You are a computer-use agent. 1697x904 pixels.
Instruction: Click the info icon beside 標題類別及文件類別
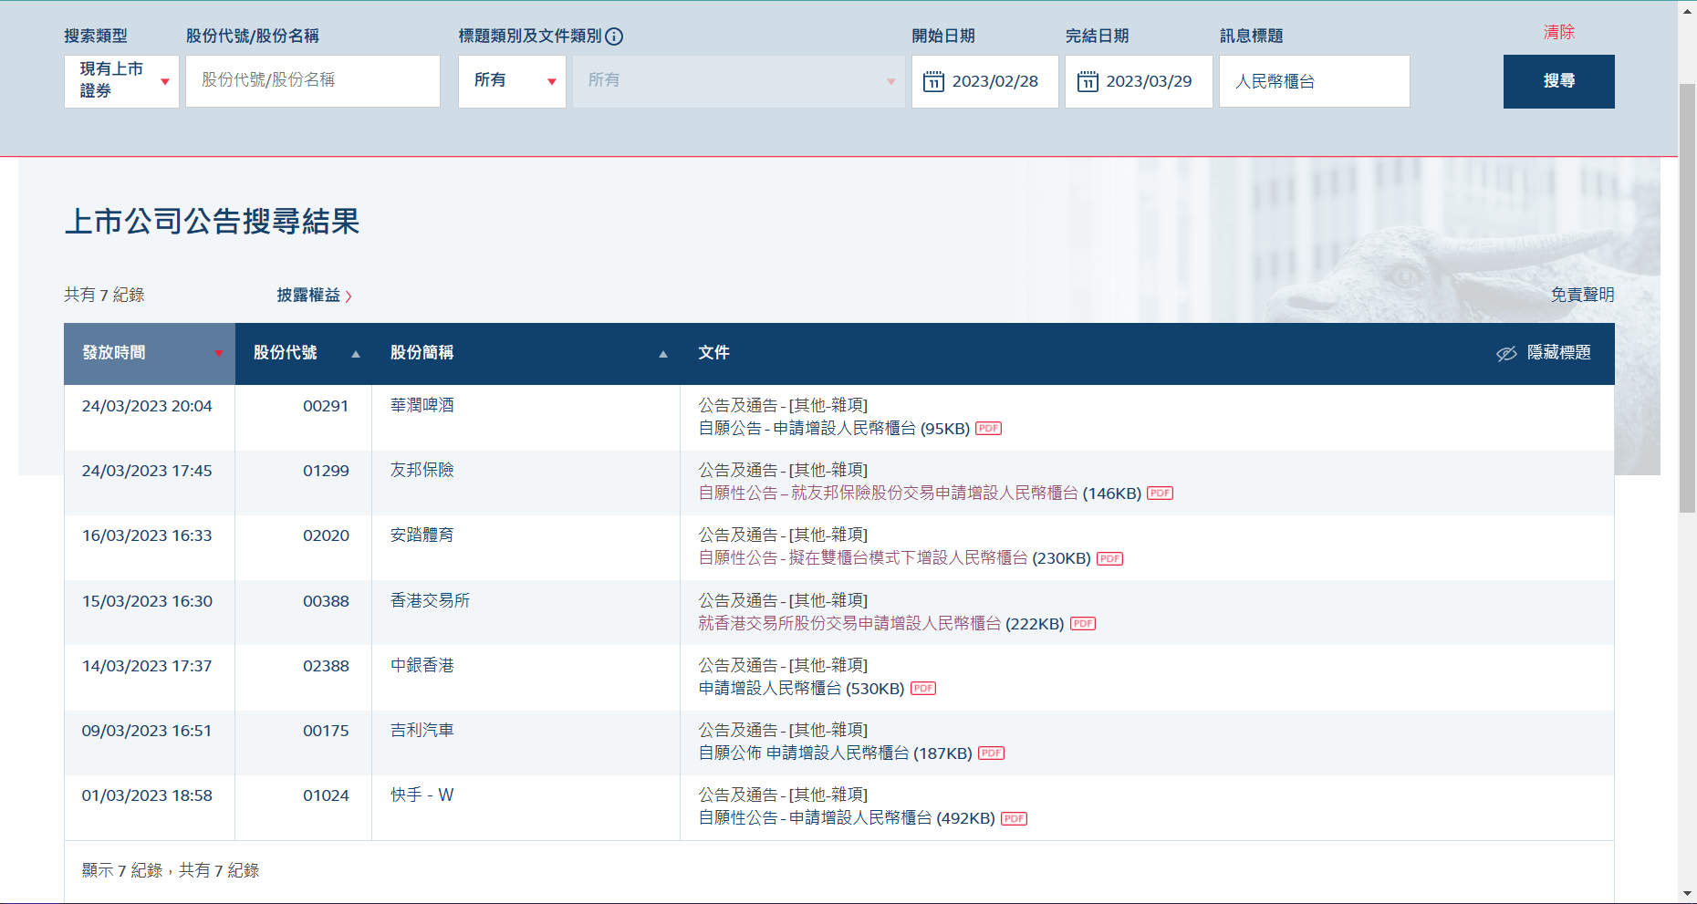click(x=614, y=36)
